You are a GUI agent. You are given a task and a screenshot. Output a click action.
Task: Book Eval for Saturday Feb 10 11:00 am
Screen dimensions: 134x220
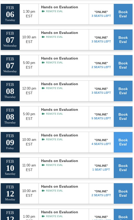point(123,168)
